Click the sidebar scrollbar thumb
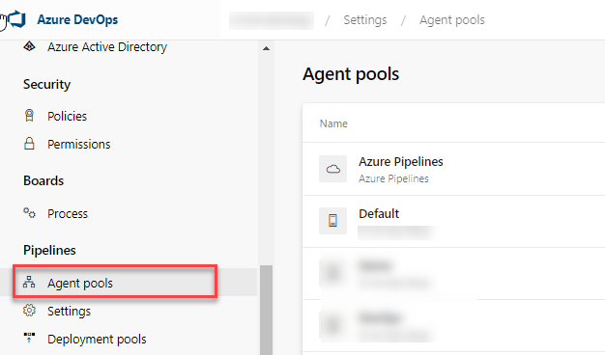Image resolution: width=605 pixels, height=355 pixels. coord(266,310)
